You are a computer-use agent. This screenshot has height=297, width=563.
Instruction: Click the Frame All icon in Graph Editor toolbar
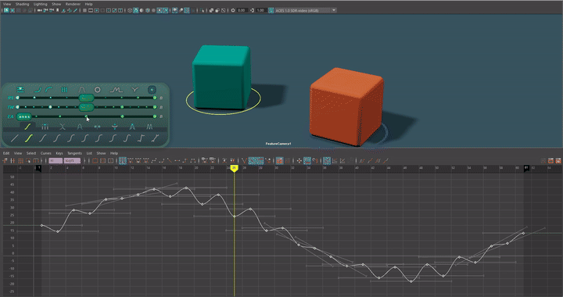coord(95,161)
